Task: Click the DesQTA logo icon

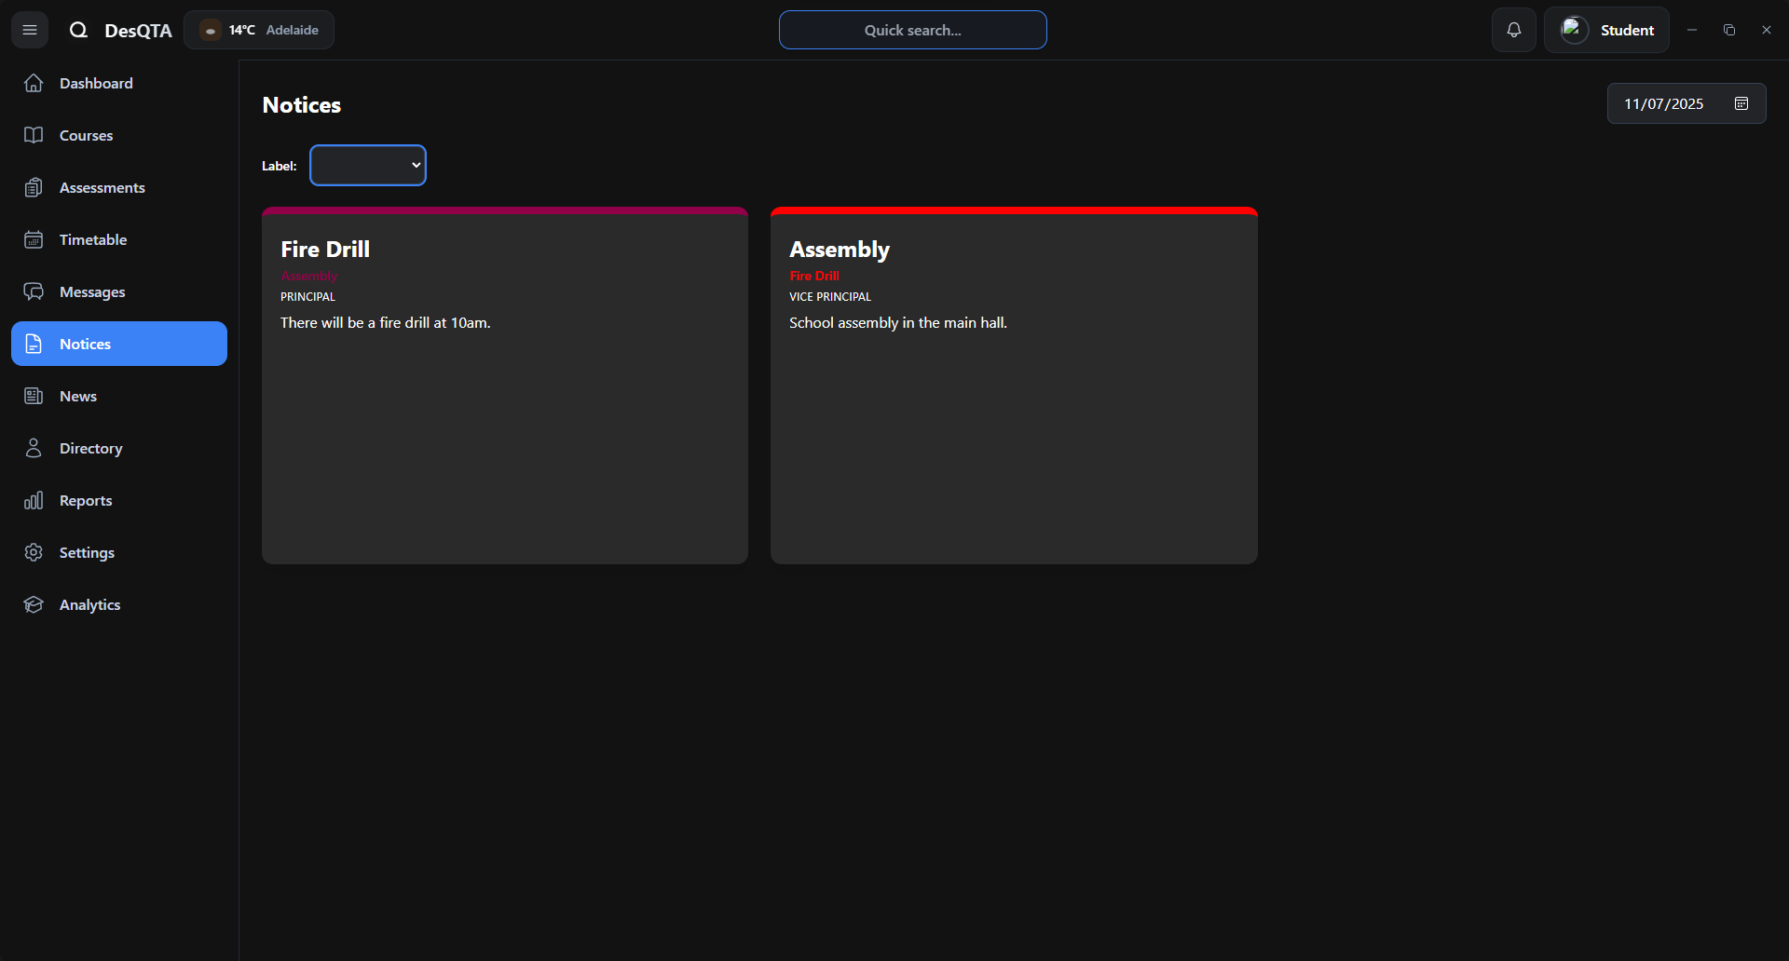Action: 78,30
